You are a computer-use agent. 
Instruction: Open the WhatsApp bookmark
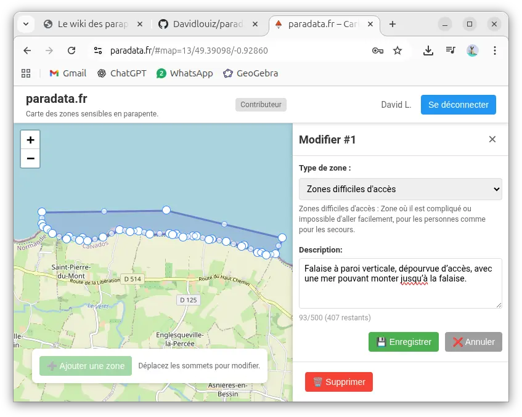coord(185,73)
